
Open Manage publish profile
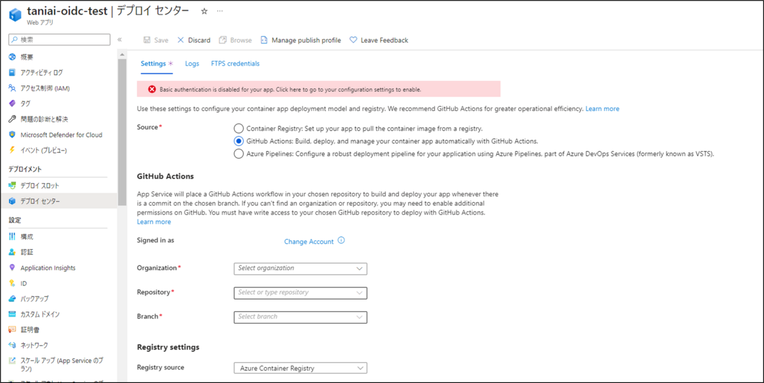(x=301, y=40)
